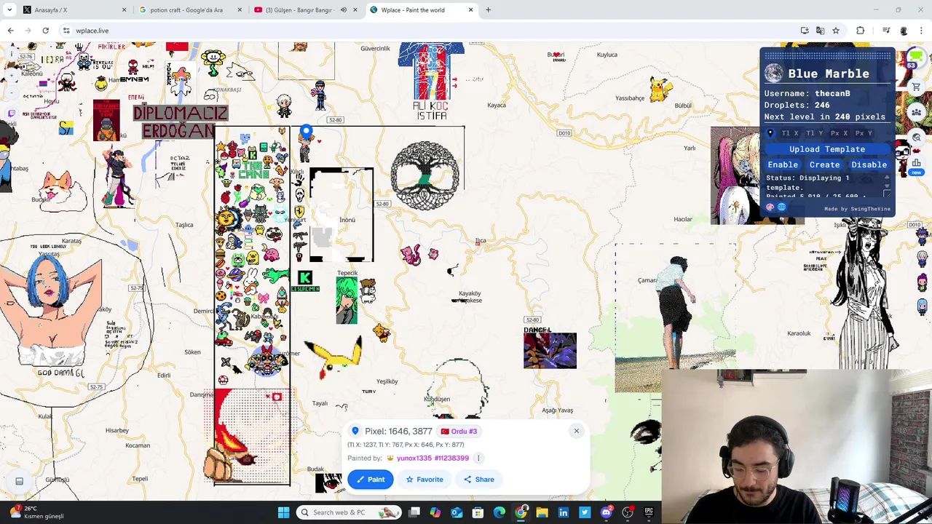Open the leaderboard chart icon
The width and height of the screenshot is (932, 524).
916,163
